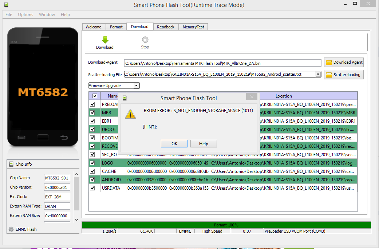
Task: Click OK in the error dialog
Action: [174, 143]
